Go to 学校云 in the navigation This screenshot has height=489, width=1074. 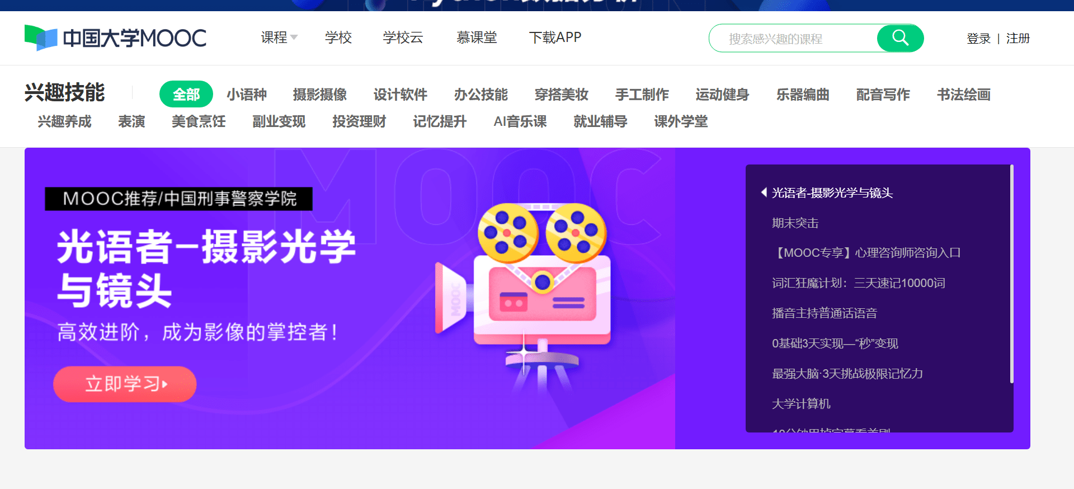coord(403,37)
